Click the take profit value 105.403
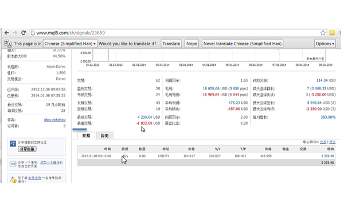Viewport: 344px width, 211px height. coord(240,156)
